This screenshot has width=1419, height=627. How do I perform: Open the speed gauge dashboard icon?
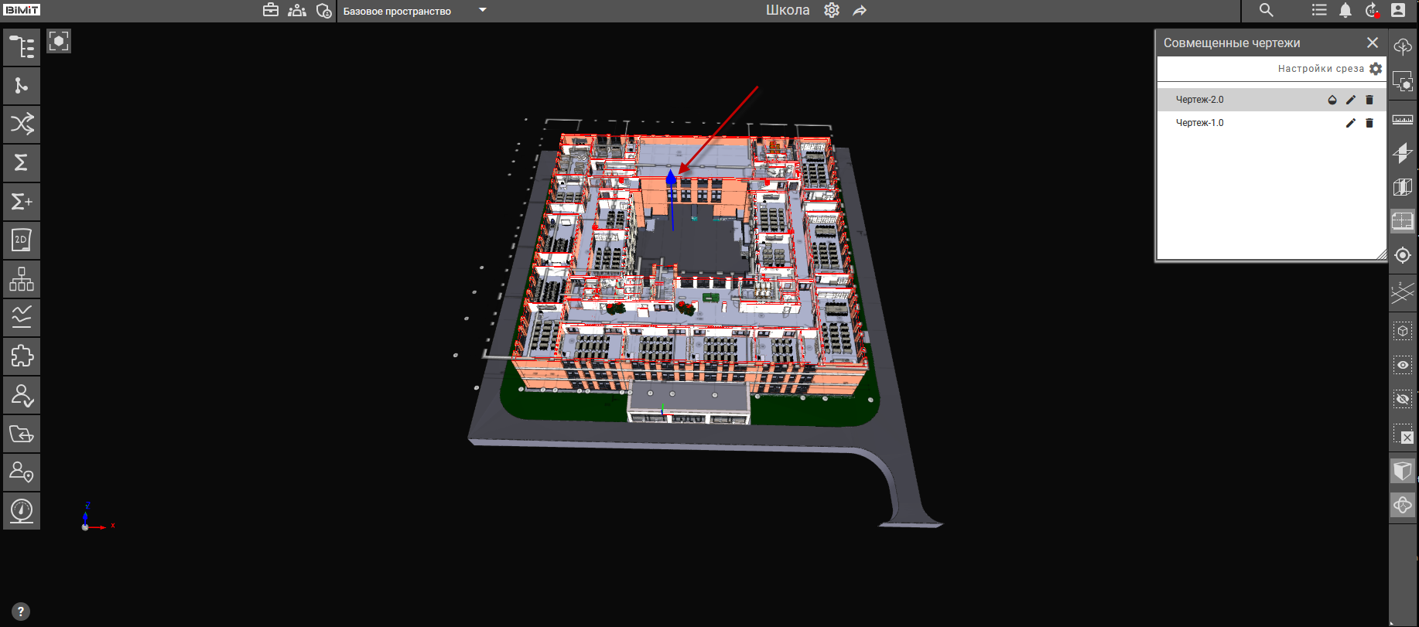[22, 511]
